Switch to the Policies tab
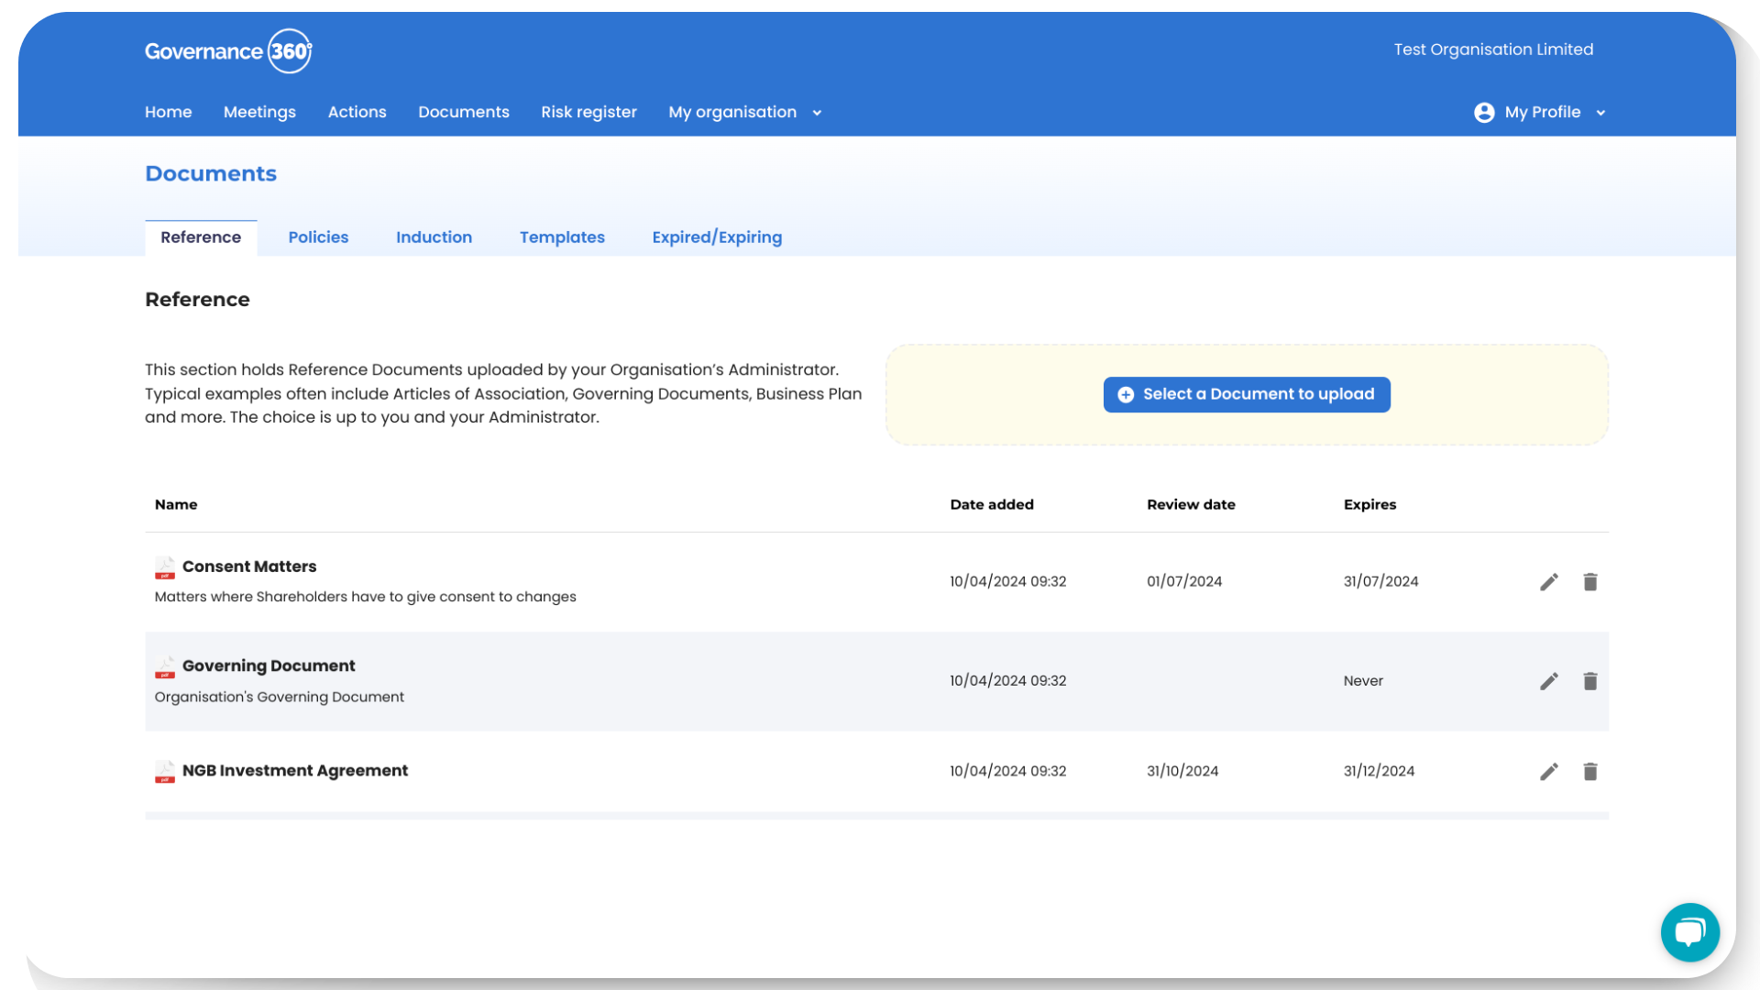The width and height of the screenshot is (1760, 990). tap(318, 237)
